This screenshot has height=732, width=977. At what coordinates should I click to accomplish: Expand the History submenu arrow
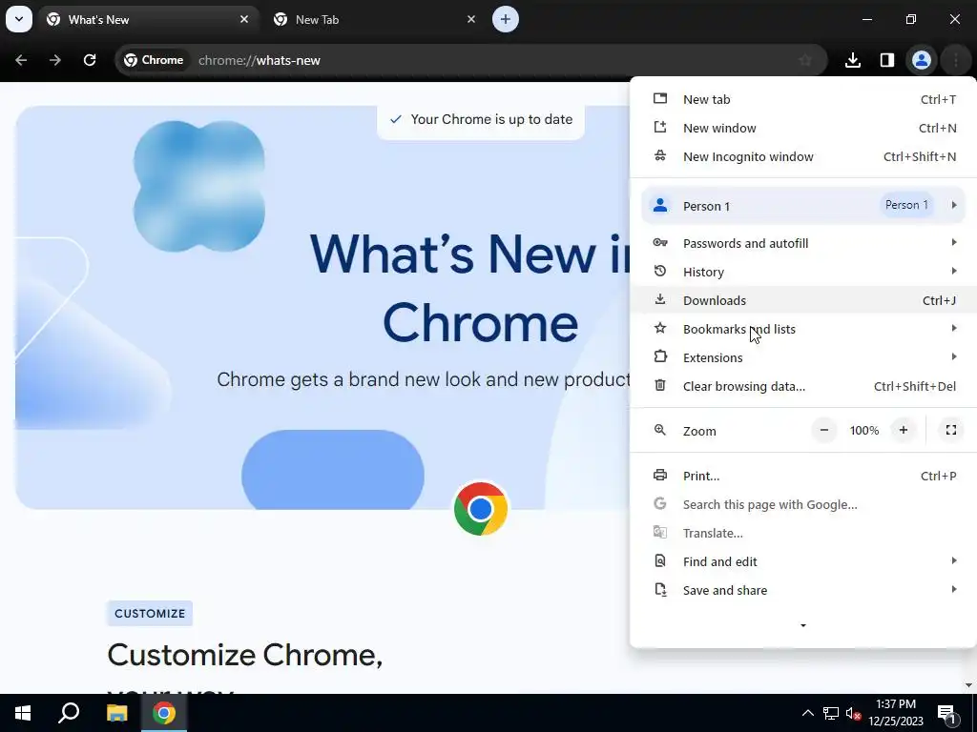(x=954, y=271)
